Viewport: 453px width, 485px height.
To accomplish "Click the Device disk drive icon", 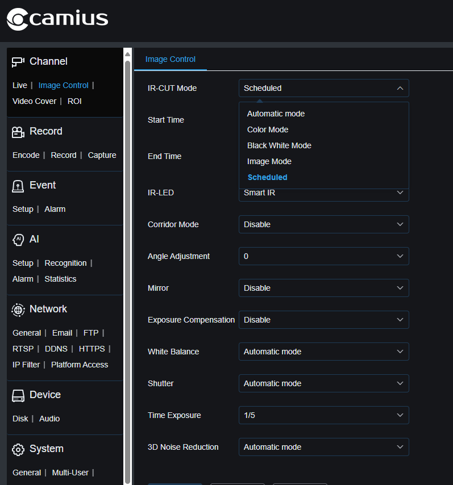I will point(19,395).
